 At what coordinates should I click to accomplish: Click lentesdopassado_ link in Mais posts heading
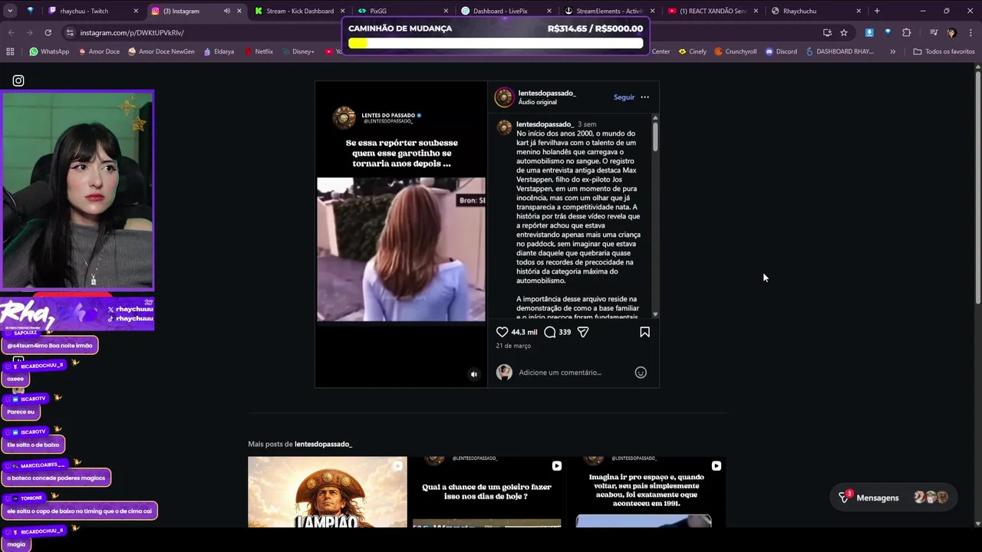[x=323, y=444]
